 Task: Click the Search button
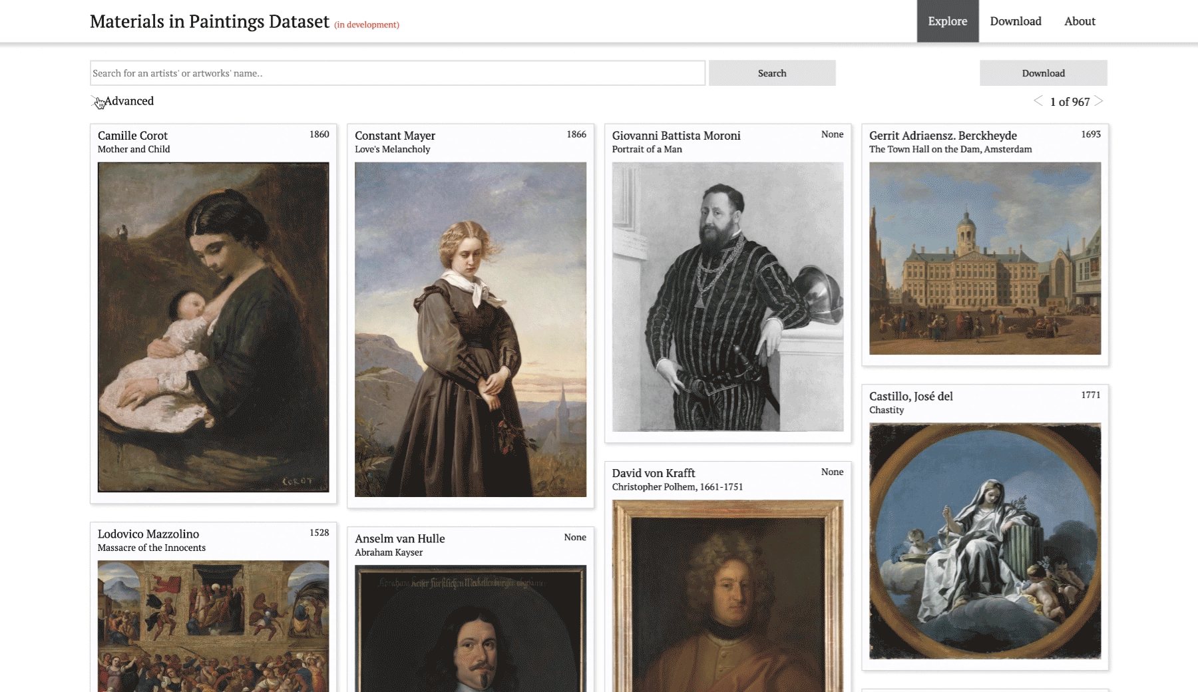click(x=771, y=73)
